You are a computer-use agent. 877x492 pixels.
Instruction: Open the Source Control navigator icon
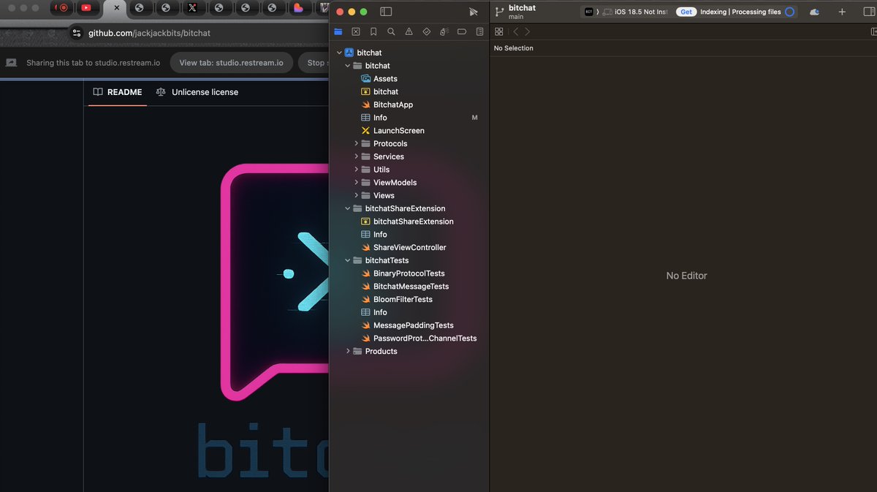point(356,32)
